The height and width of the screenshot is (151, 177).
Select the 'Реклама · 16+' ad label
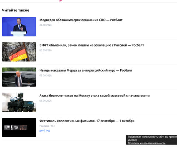click(x=47, y=126)
